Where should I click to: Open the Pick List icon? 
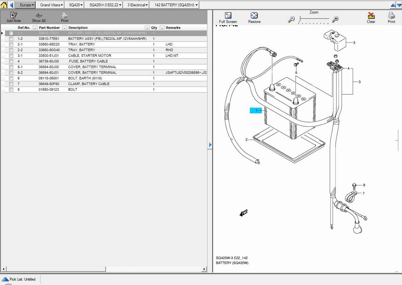5,279
